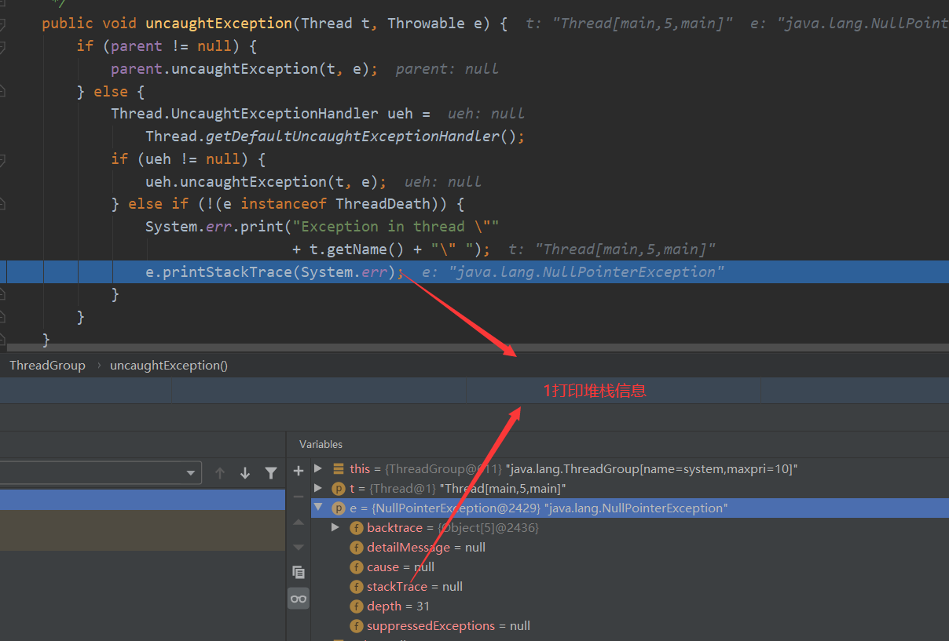
Task: Select the 'suppressedExceptions = null' row
Action: point(630,625)
